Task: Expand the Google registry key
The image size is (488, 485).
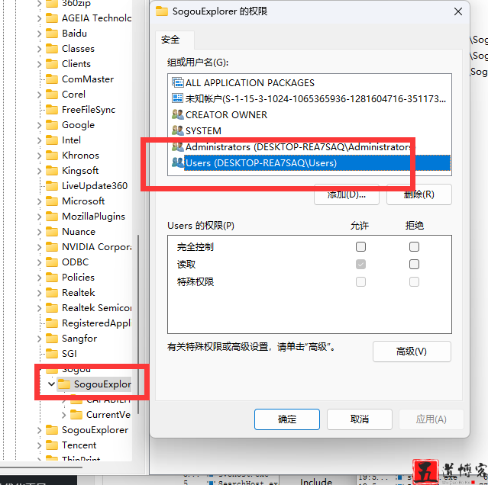Action: coord(39,125)
